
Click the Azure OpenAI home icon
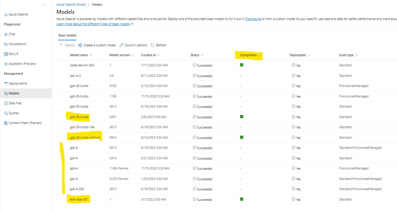pyautogui.click(x=6, y=15)
